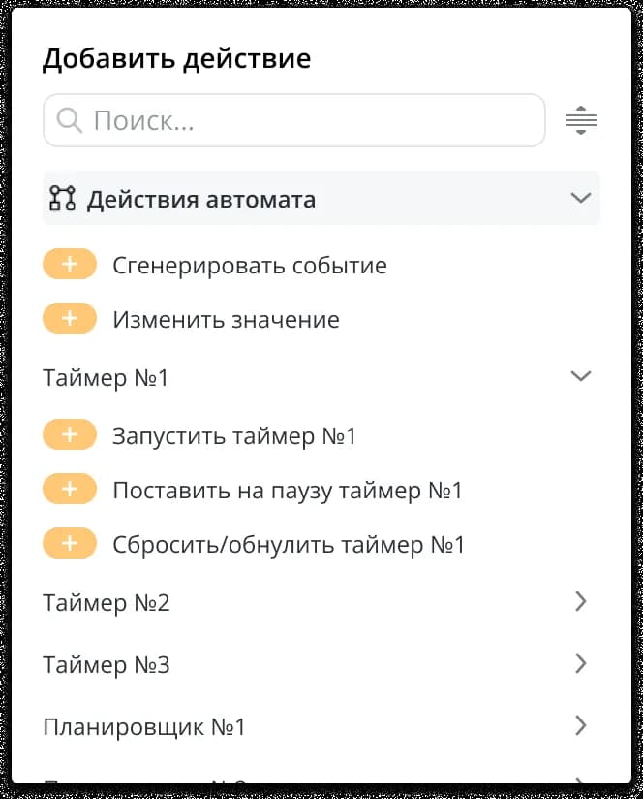Click the plus icon for Поставить на паузу таймер №1

(x=69, y=489)
